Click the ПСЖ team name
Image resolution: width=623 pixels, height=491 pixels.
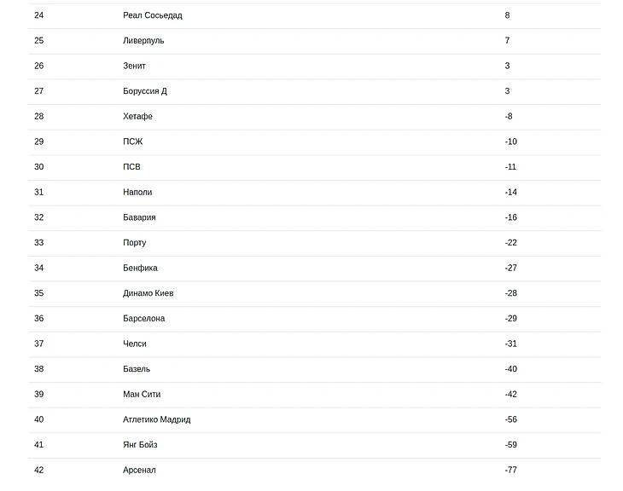[x=132, y=142]
